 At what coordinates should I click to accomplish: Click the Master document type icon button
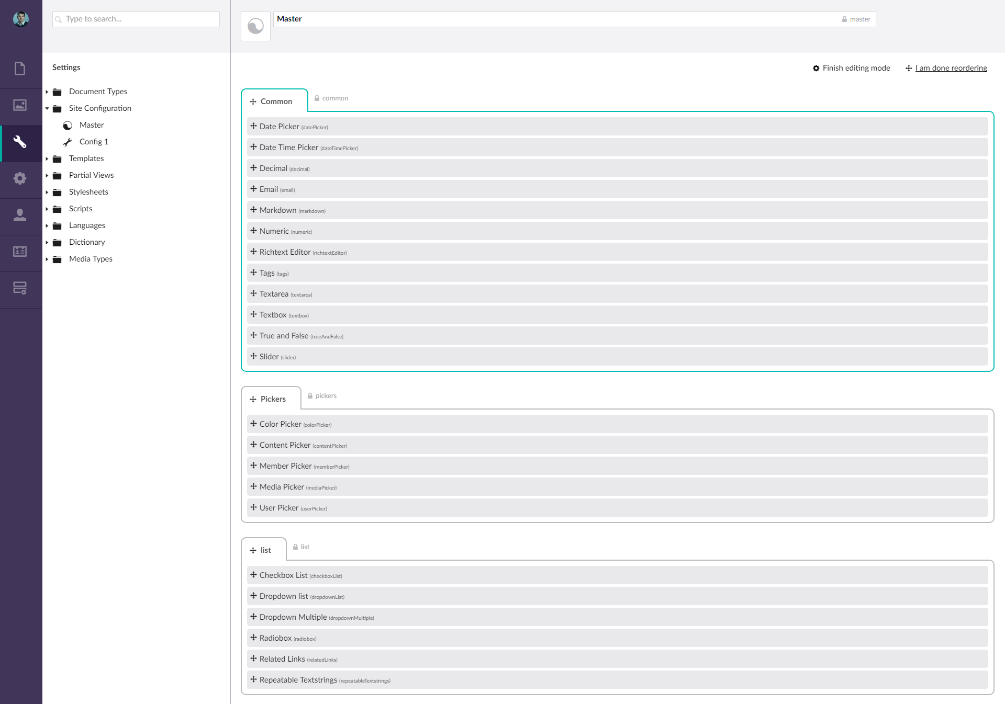click(x=255, y=26)
